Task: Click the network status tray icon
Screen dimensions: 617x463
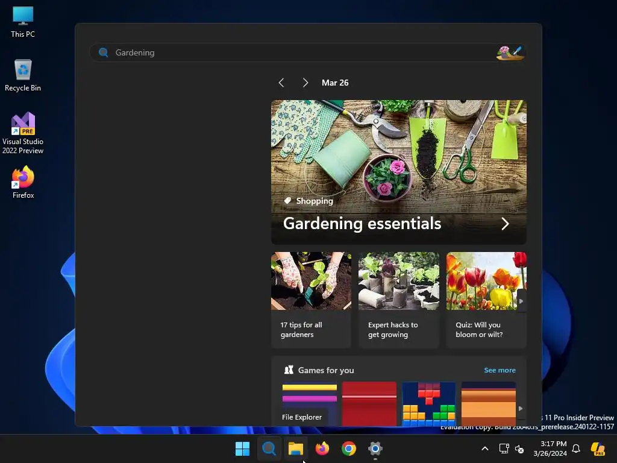Action: tap(504, 449)
